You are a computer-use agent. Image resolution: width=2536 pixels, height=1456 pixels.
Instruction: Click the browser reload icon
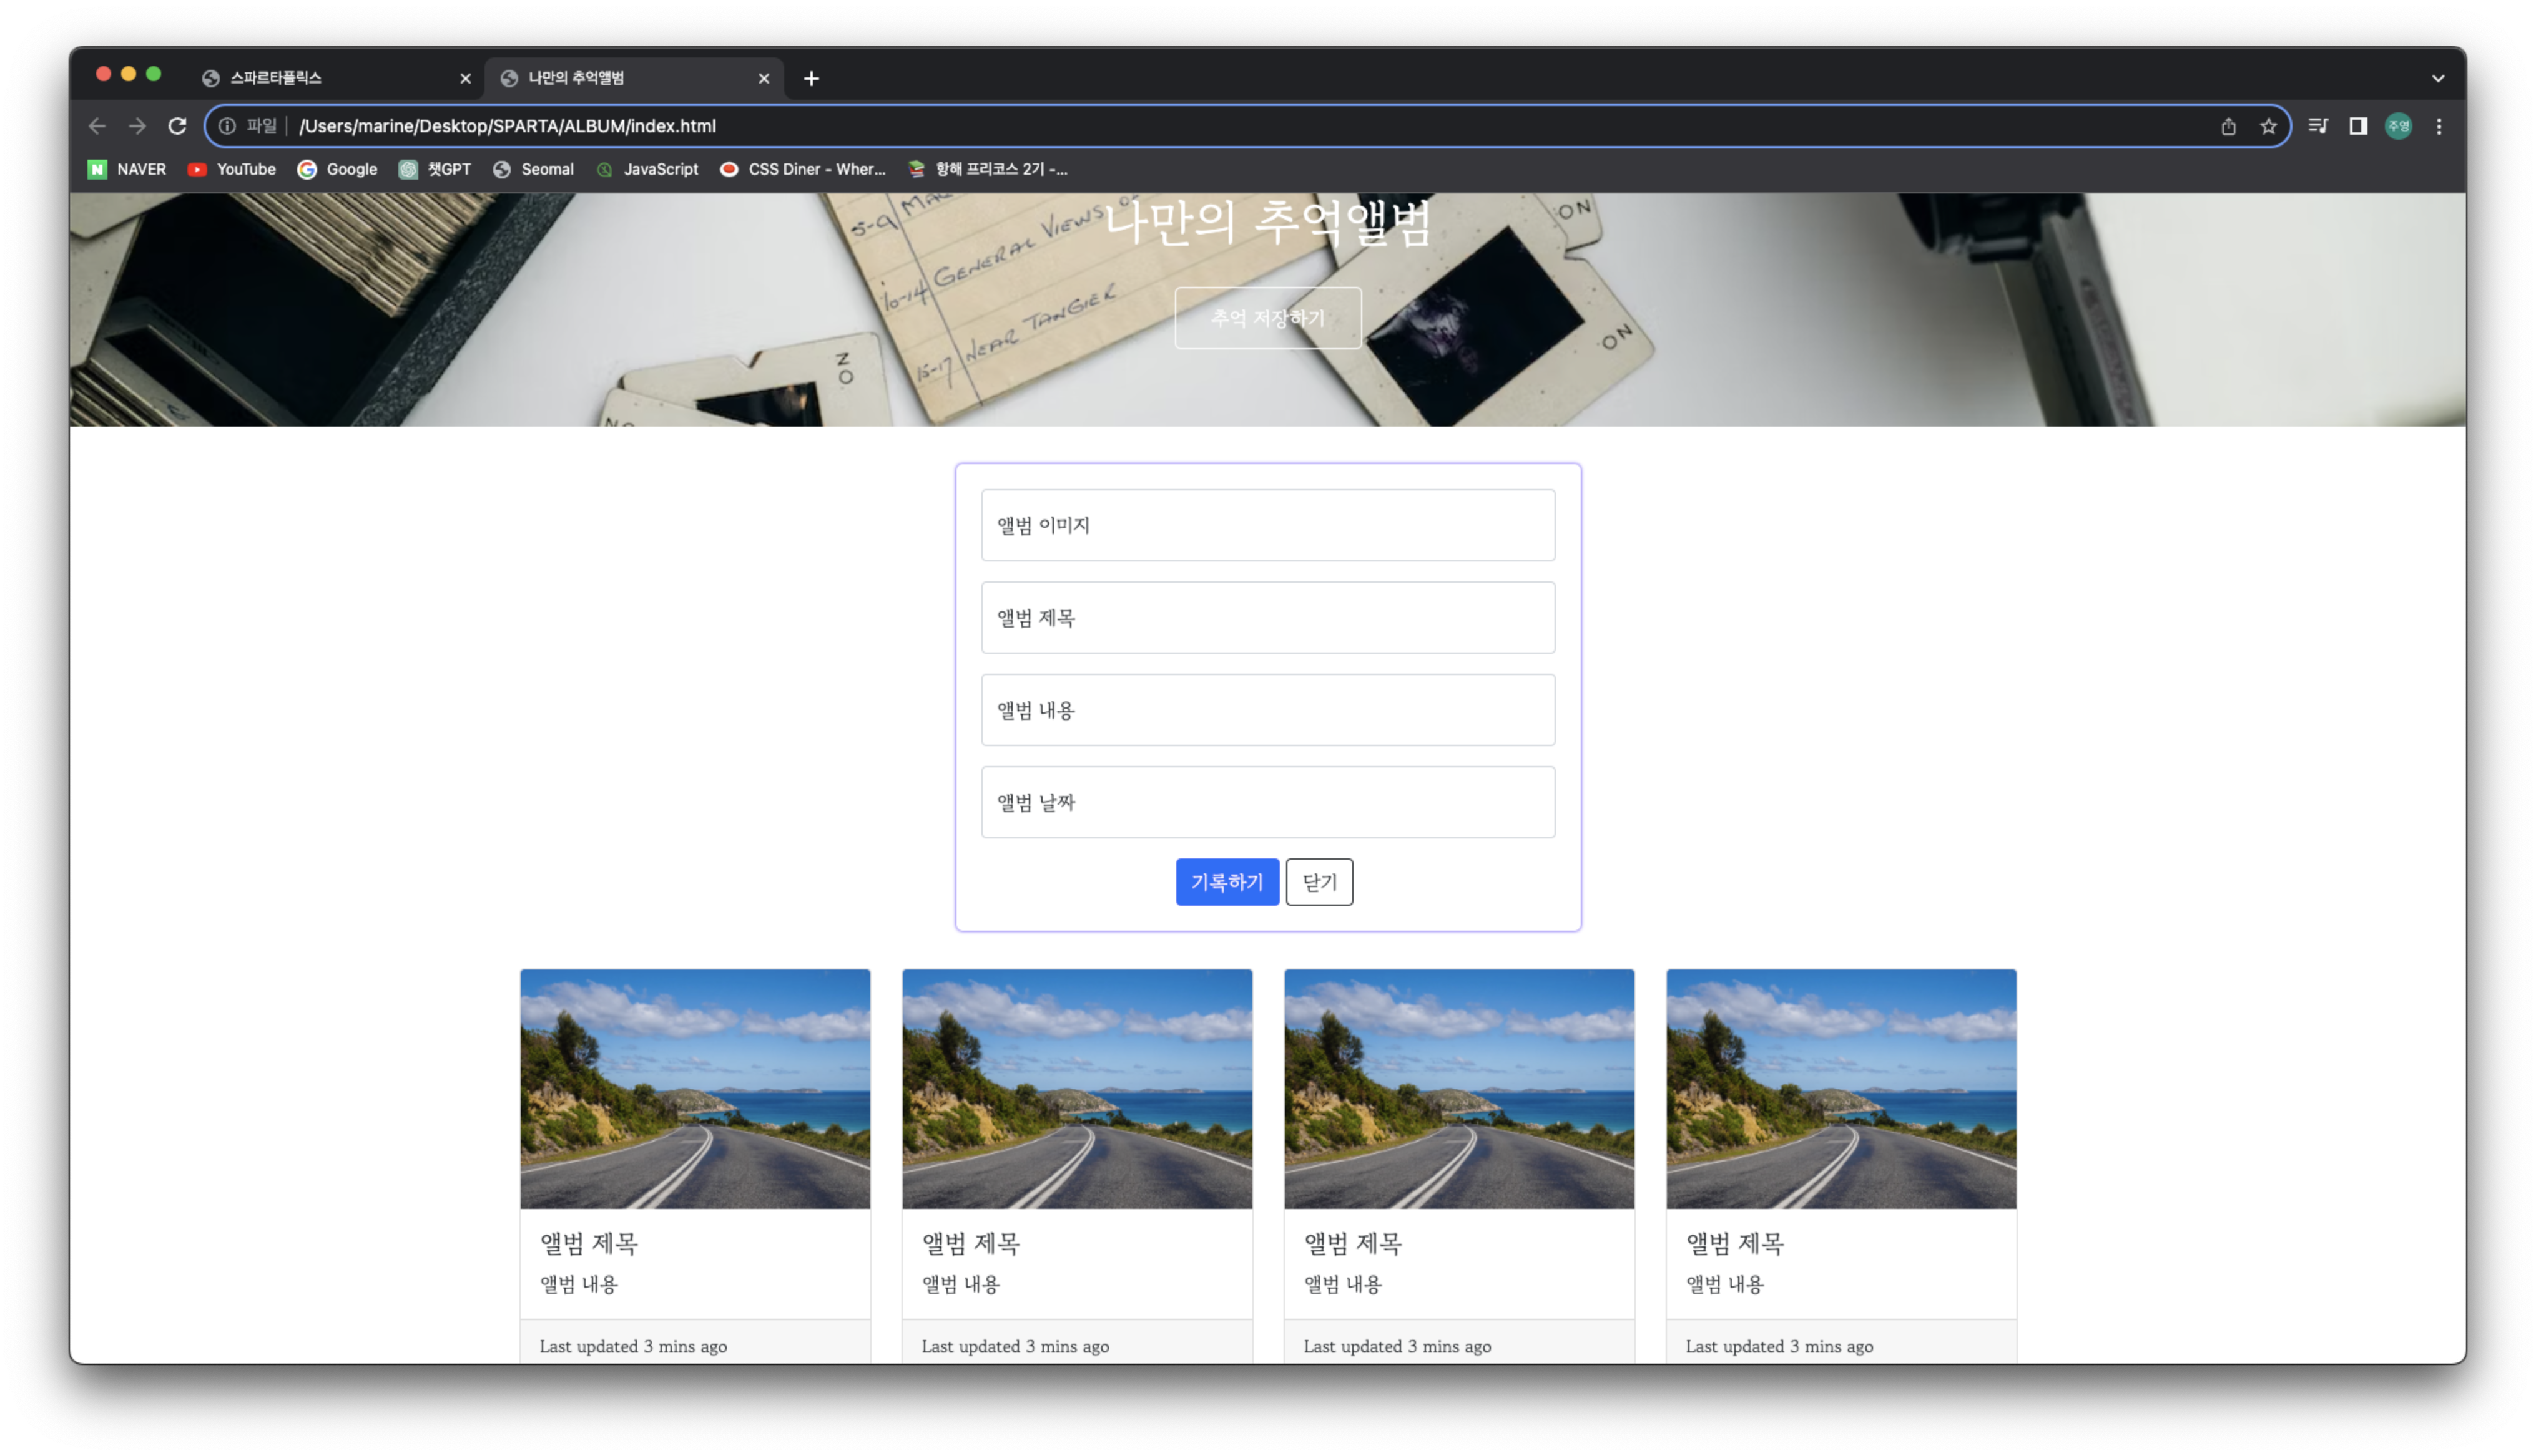point(177,126)
